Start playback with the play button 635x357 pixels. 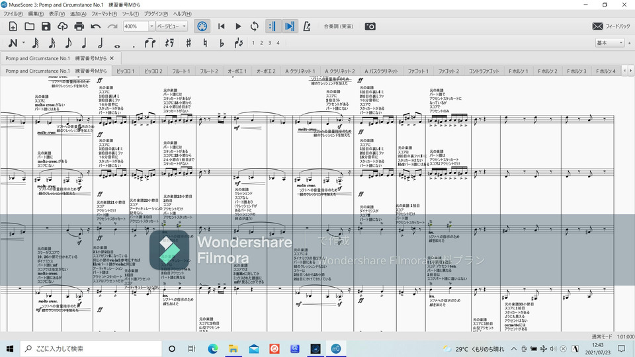click(x=238, y=26)
